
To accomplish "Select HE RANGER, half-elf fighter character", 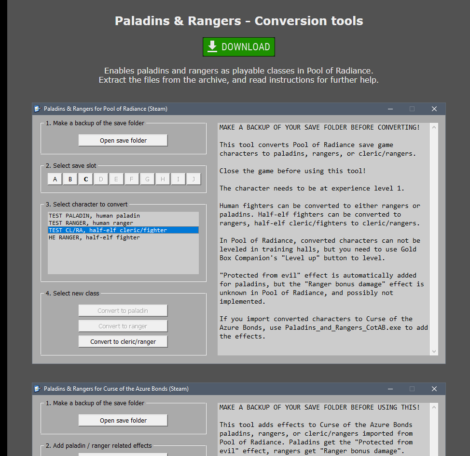I will tap(123, 237).
